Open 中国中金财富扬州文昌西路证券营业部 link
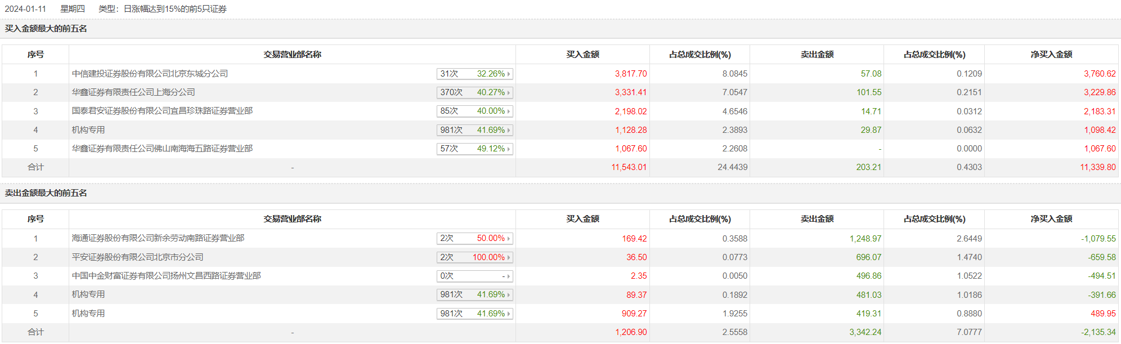This screenshot has width=1121, height=344. 166,276
